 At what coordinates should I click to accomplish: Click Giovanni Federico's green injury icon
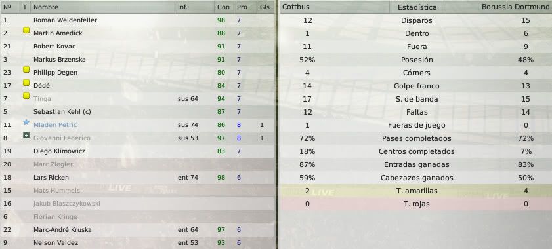pyautogui.click(x=26, y=136)
